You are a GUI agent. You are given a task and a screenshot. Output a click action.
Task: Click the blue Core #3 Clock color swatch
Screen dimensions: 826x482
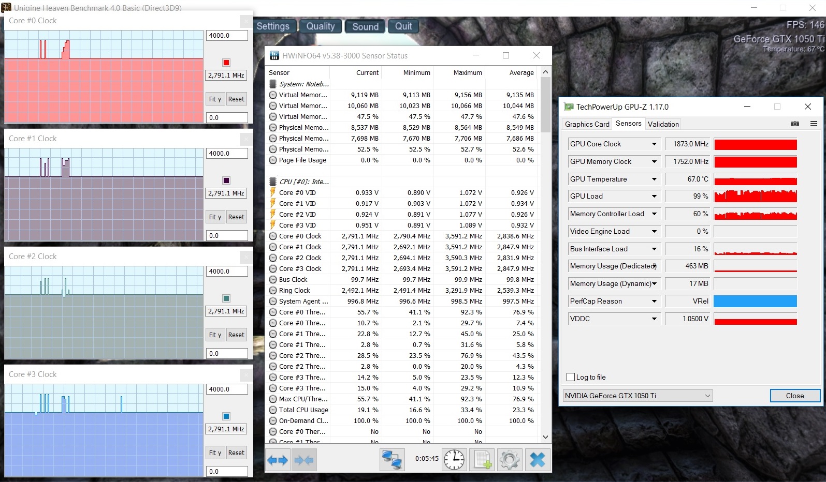226,416
